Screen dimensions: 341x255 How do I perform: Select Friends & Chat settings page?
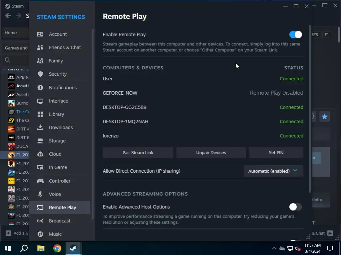pos(60,47)
